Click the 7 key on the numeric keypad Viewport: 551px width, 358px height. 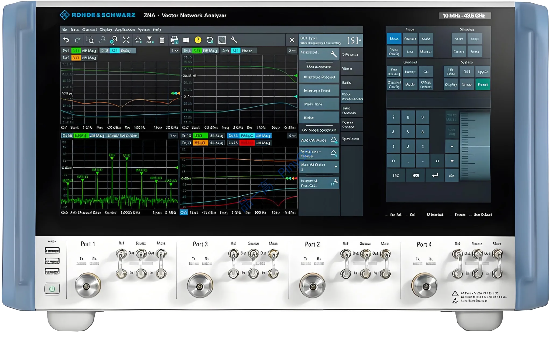(394, 117)
